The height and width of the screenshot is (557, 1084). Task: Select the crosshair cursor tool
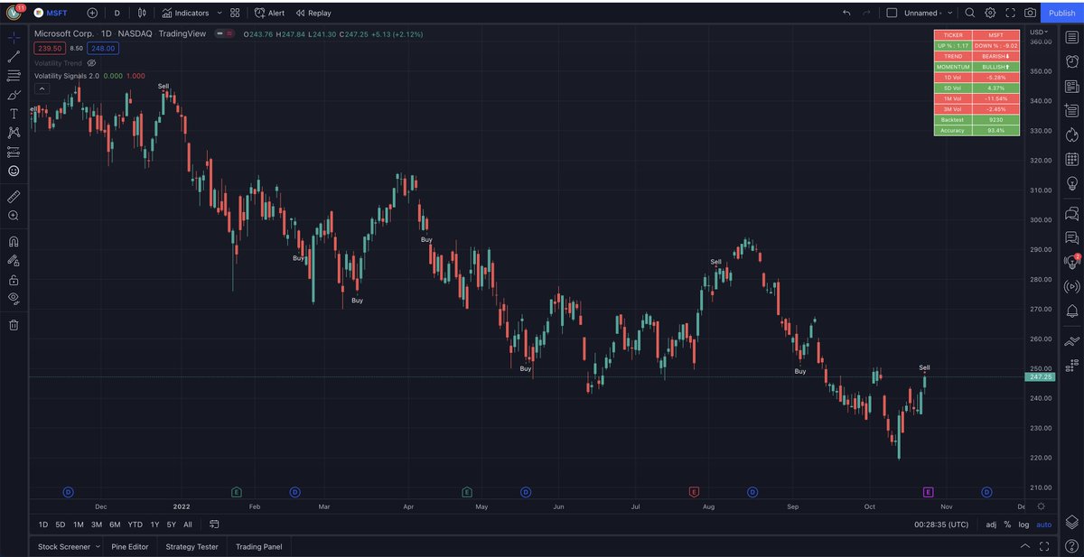coord(14,39)
